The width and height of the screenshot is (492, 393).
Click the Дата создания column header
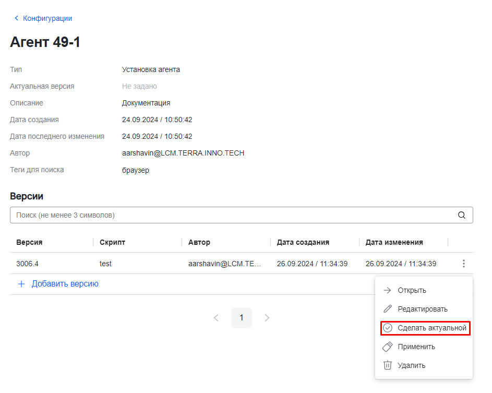(x=303, y=242)
